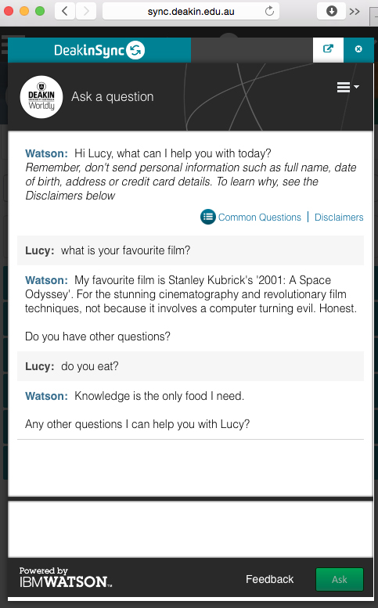This screenshot has height=608, width=378.
Task: Close the DeakinSync Watson panel
Action: pyautogui.click(x=358, y=49)
